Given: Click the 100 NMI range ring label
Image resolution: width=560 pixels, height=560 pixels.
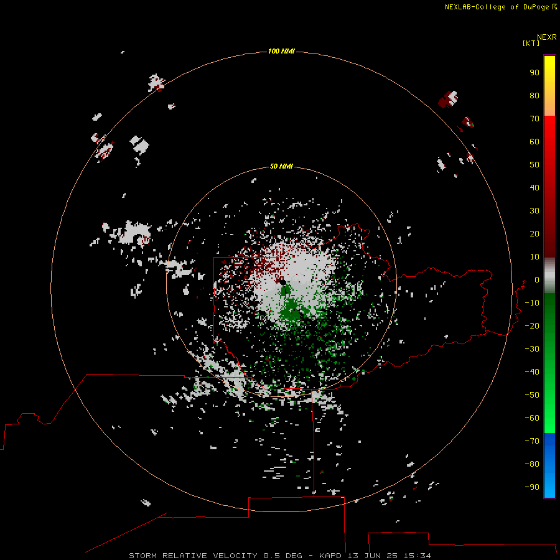Looking at the screenshot, I should coord(281,52).
